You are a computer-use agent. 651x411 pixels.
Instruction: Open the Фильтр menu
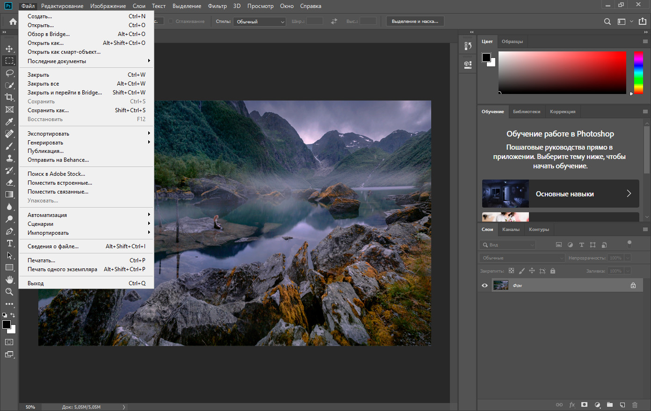tap(217, 6)
